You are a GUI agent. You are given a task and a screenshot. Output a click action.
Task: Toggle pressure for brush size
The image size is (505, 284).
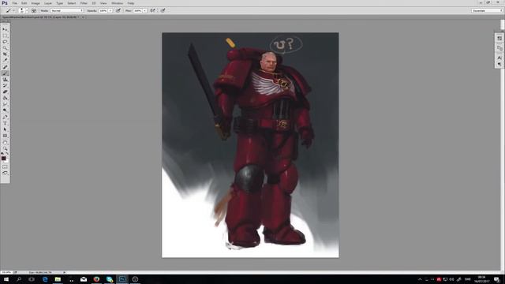click(x=163, y=10)
